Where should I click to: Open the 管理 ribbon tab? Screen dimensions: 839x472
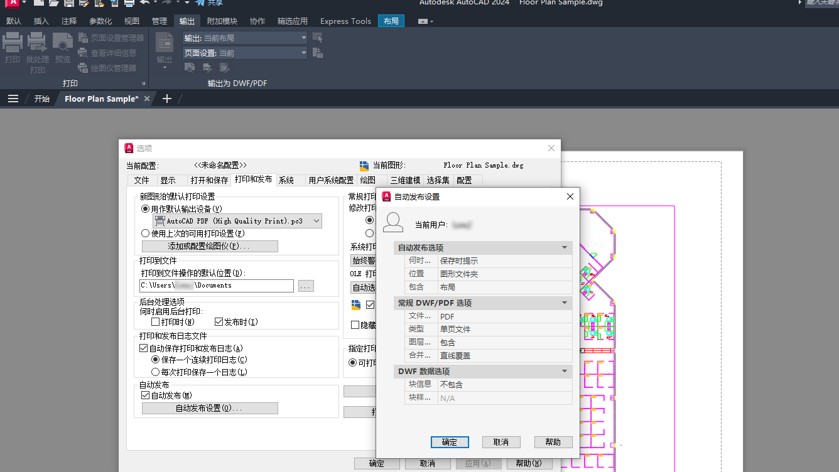click(x=160, y=21)
